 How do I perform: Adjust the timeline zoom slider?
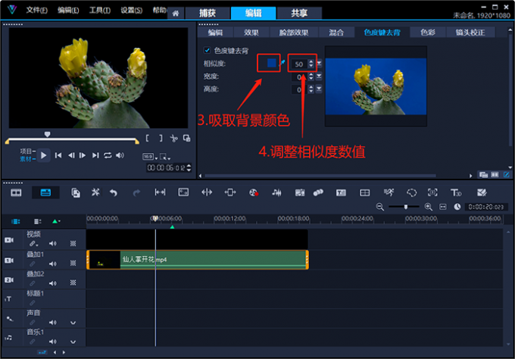click(406, 207)
